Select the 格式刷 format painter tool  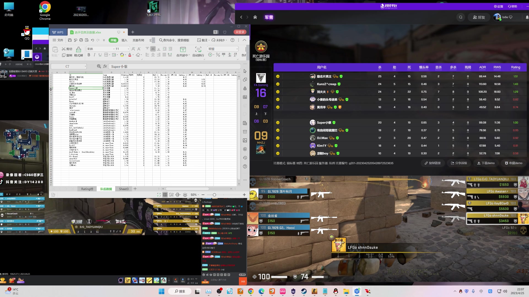click(79, 52)
